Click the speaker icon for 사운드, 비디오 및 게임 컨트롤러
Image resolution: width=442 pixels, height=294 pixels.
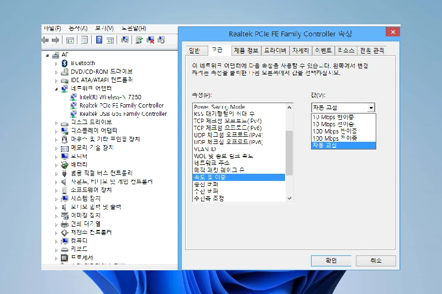pyautogui.click(x=64, y=181)
